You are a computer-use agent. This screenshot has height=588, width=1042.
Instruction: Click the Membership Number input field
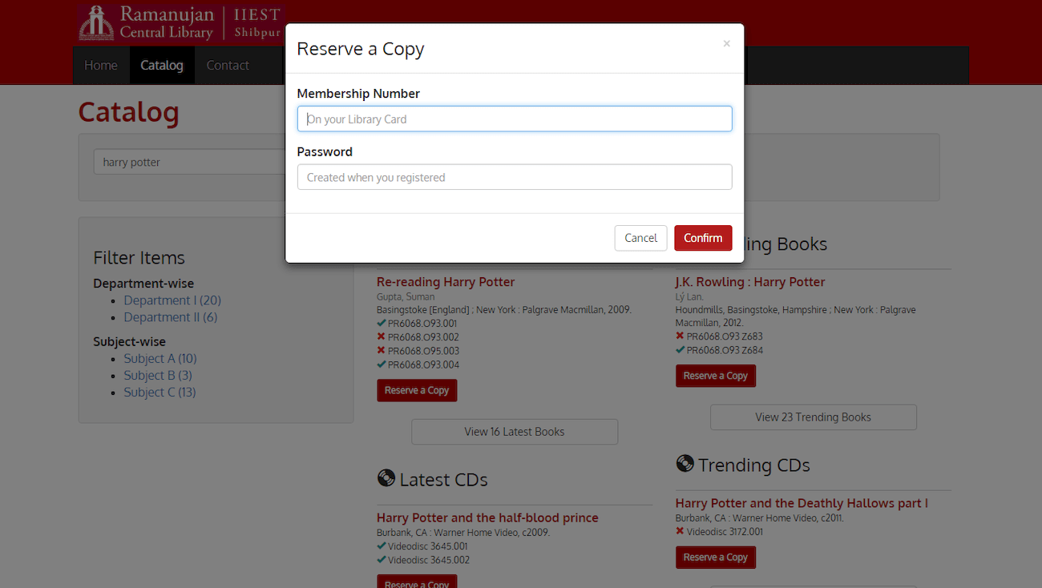tap(514, 119)
